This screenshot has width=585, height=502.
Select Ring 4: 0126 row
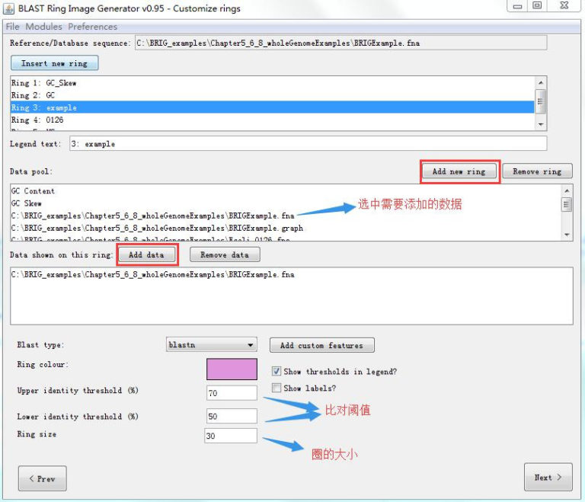[x=273, y=120]
